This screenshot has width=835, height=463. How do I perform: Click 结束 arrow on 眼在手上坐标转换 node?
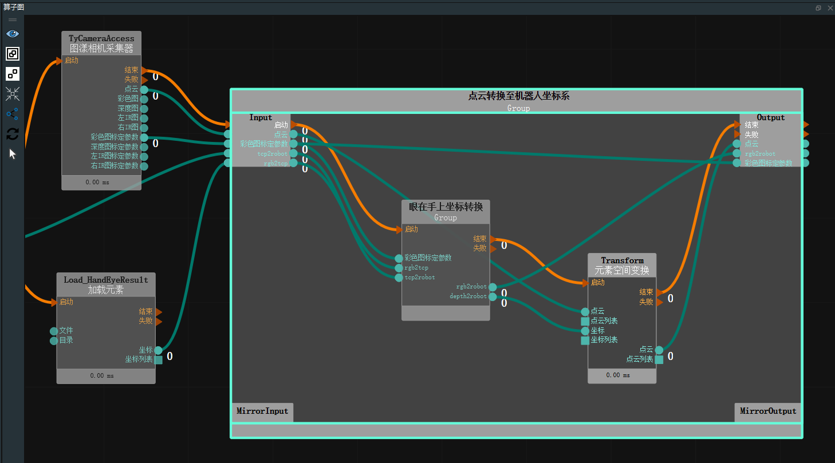(x=493, y=239)
